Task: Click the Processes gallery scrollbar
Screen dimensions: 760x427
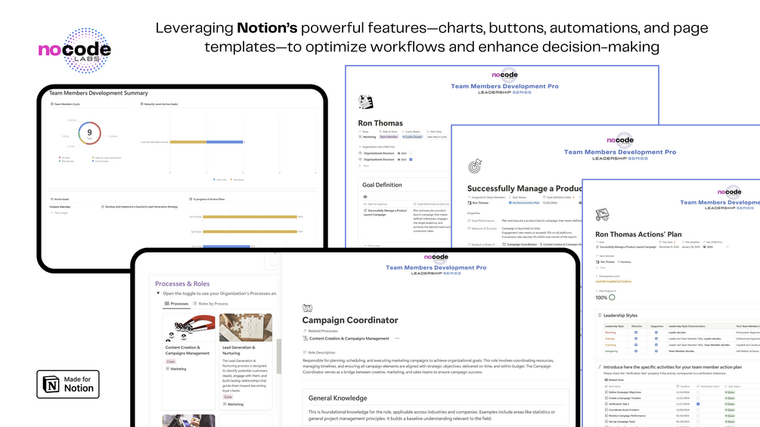Action: coord(279,356)
